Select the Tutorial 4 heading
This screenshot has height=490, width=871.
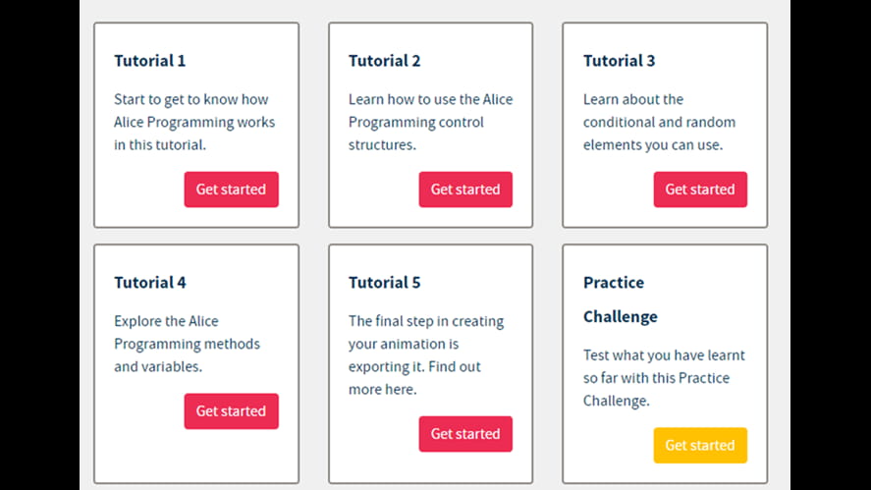(150, 282)
